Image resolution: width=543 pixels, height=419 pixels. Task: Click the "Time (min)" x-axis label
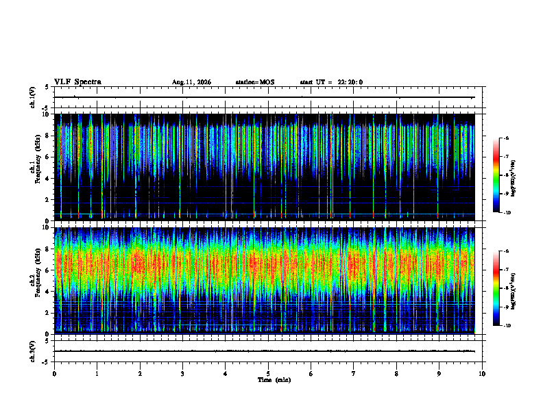274,380
